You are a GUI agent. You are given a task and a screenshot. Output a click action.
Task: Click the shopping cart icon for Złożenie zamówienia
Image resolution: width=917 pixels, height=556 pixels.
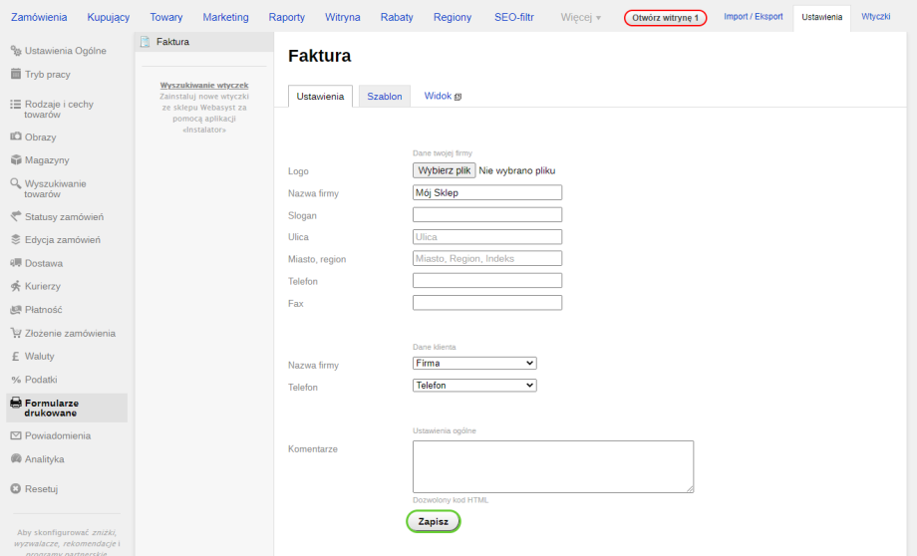16,333
